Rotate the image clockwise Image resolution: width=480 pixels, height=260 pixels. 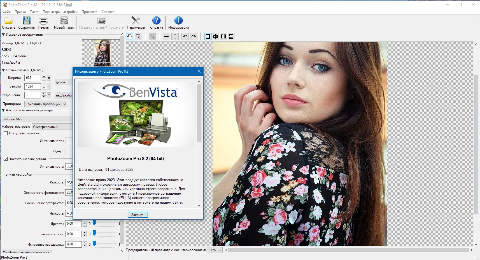pyautogui.click(x=194, y=36)
